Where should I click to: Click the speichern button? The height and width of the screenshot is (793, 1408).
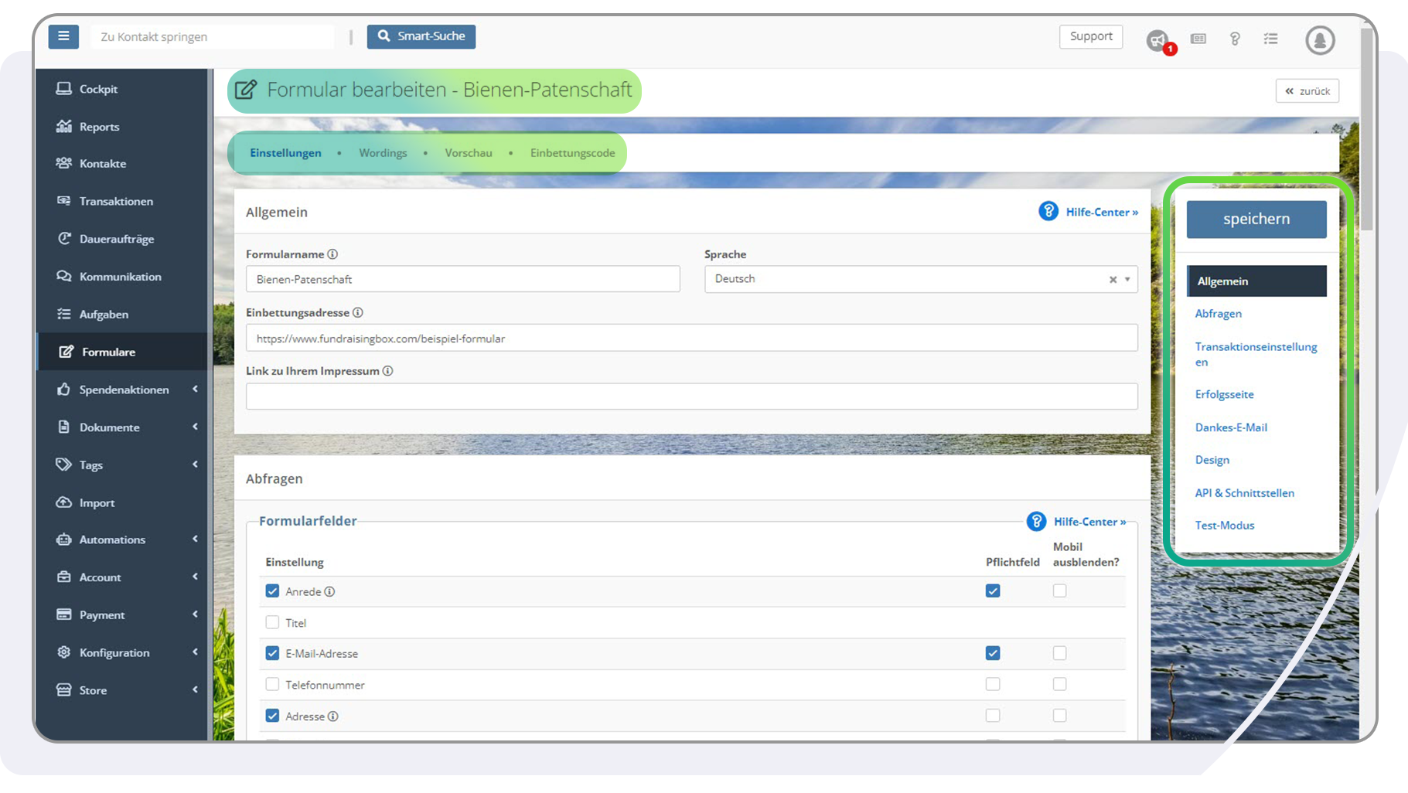click(1256, 220)
